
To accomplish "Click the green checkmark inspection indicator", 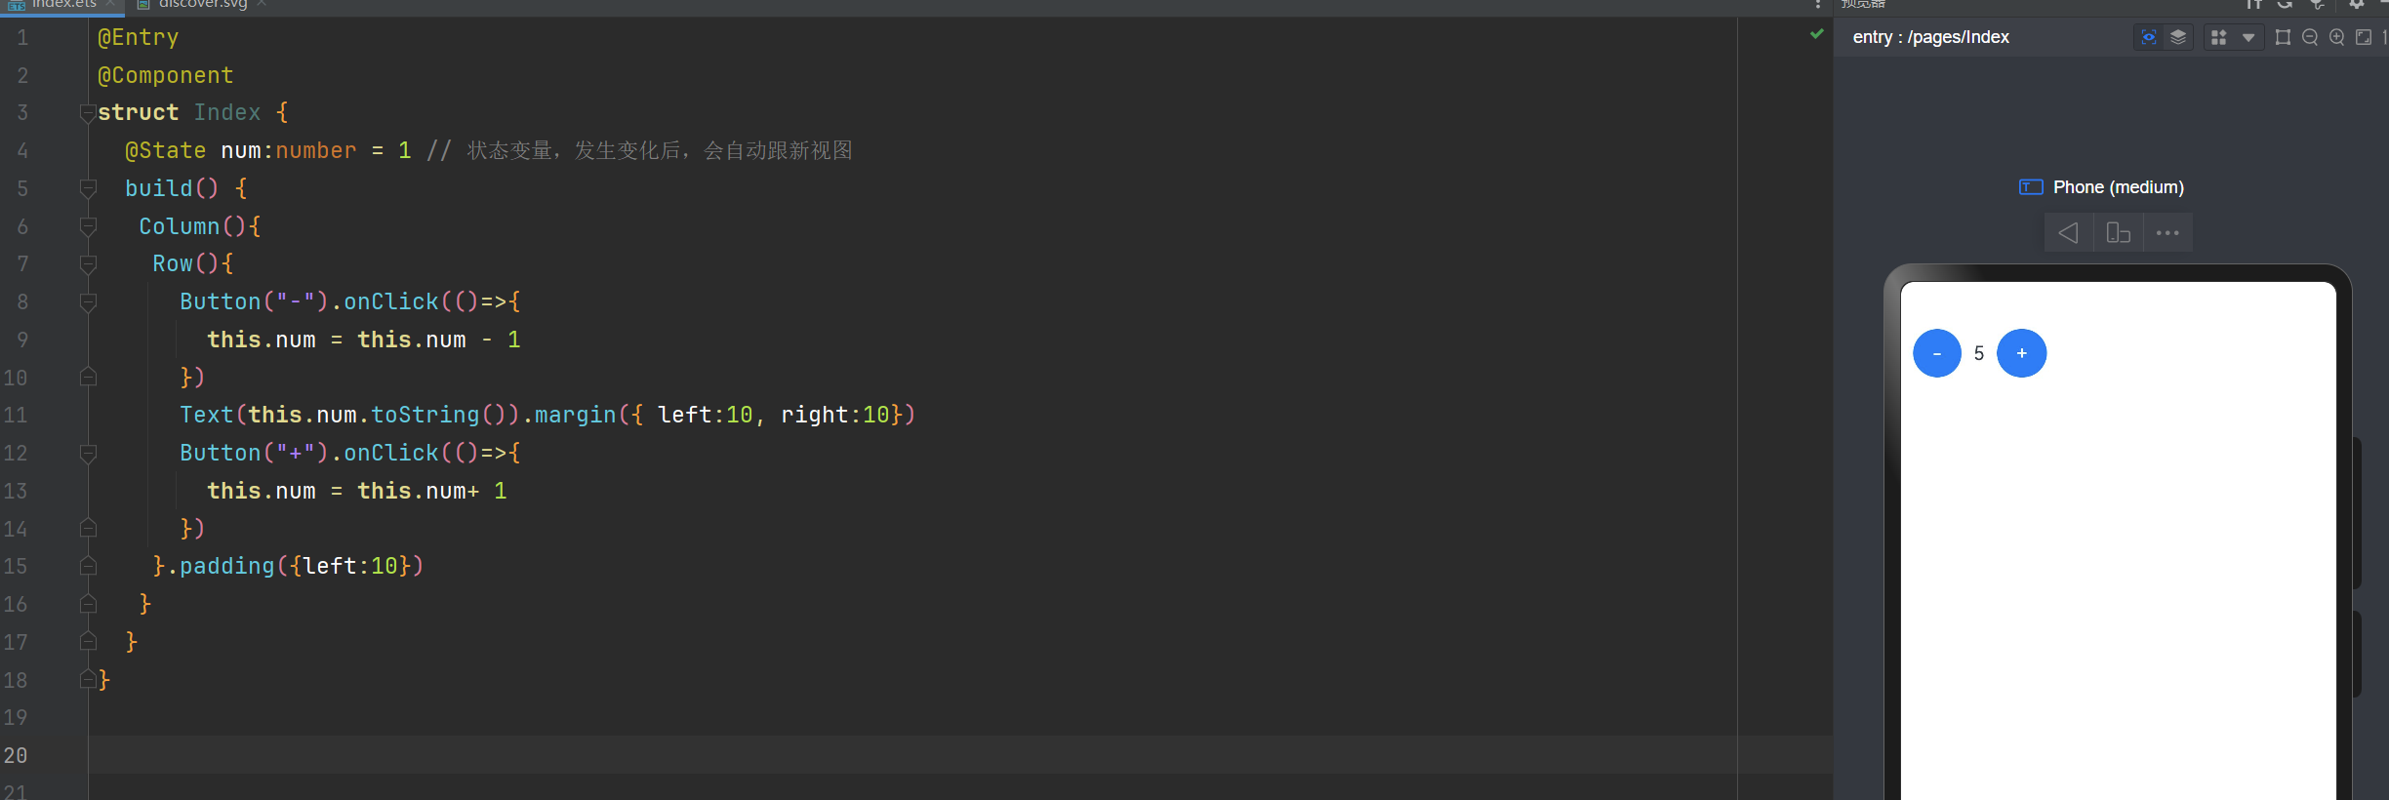I will tap(1816, 34).
